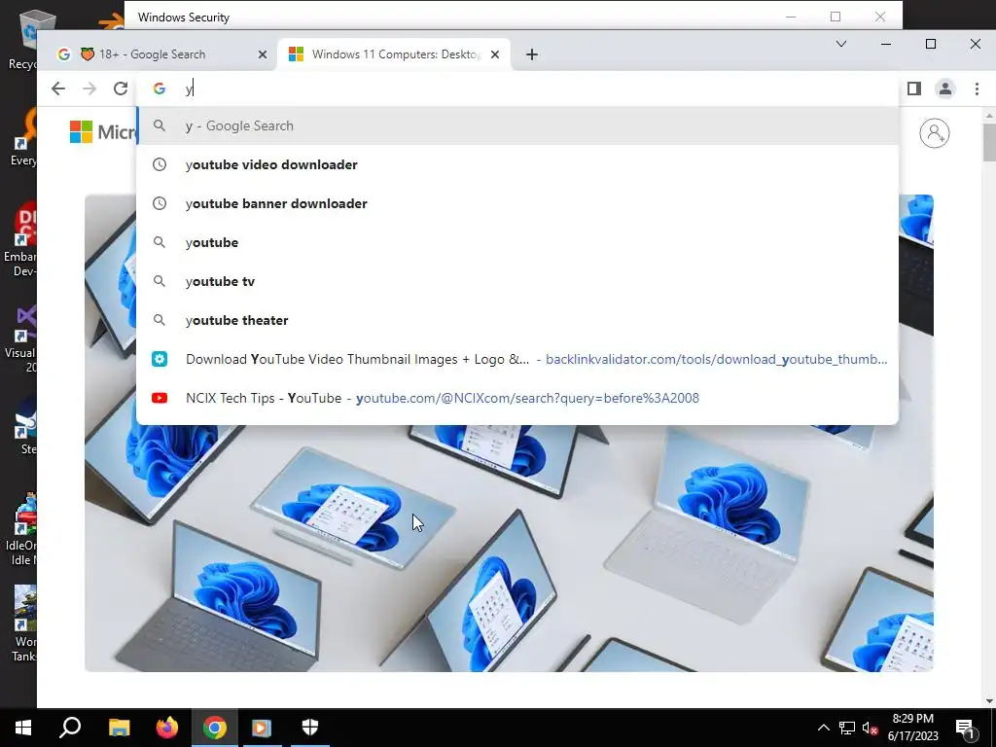Screen dimensions: 996x747
Task: Click clock icon beside 'youtube banner downloader'
Action: tap(160, 203)
